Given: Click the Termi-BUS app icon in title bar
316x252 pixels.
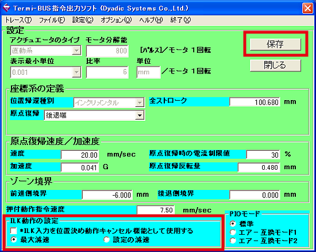Looking at the screenshot, I should [7, 8].
